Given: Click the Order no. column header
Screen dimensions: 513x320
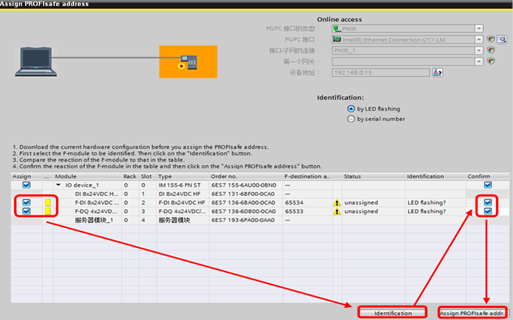Looking at the screenshot, I should [224, 176].
